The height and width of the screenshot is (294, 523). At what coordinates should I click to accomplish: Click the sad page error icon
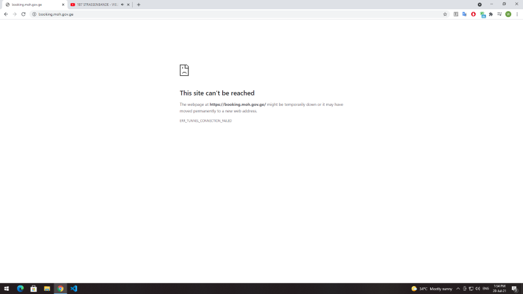(184, 70)
